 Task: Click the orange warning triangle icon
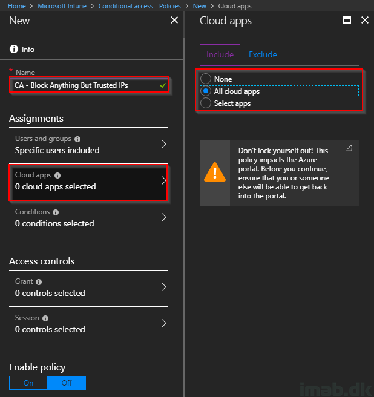[215, 172]
